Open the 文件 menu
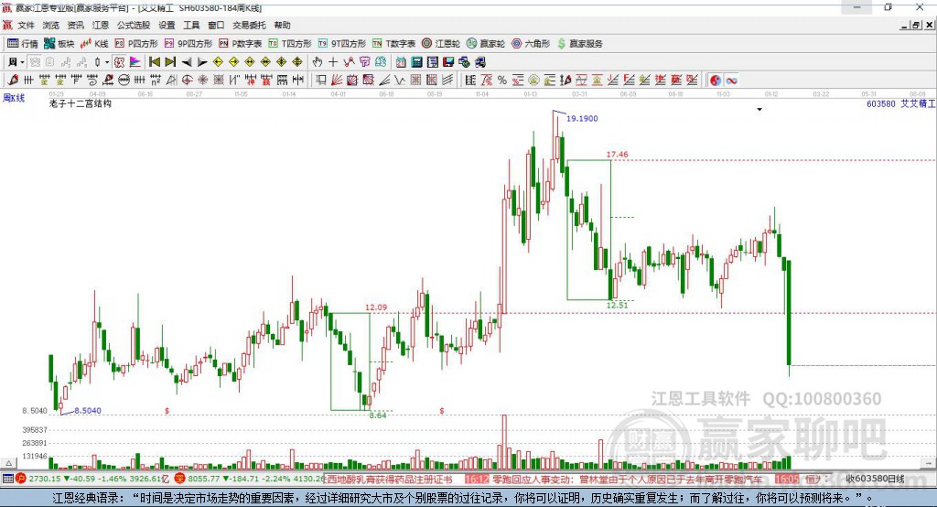Screen dimensions: 937x507 (x=26, y=25)
